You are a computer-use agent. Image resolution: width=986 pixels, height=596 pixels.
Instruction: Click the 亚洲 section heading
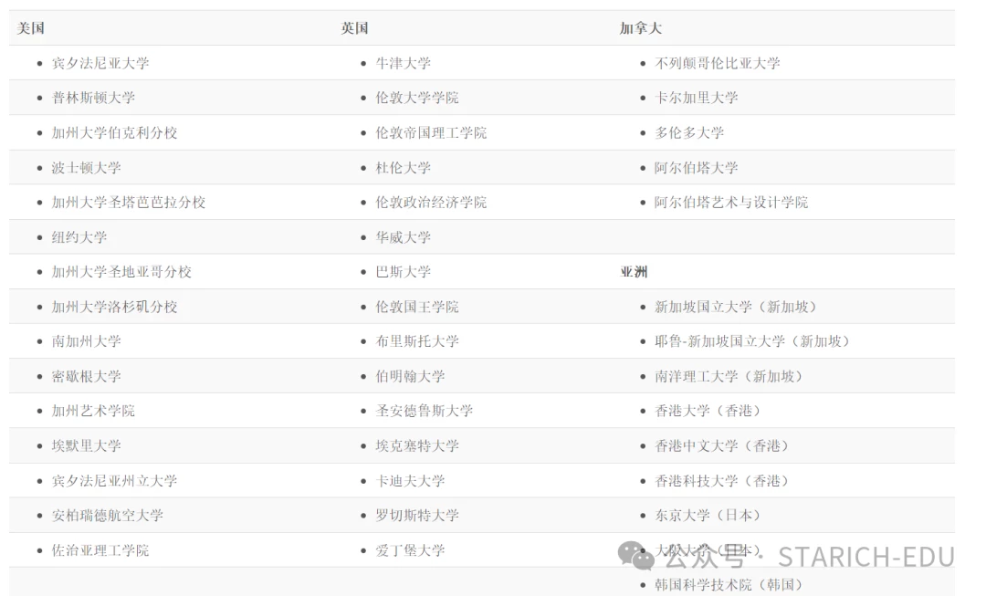click(x=634, y=272)
